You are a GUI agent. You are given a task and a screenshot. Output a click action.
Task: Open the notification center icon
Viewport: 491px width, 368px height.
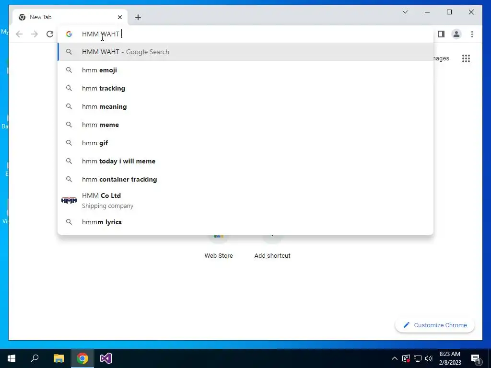pos(476,359)
